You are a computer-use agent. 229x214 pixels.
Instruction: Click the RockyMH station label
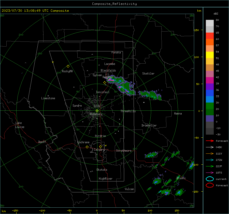(67, 71)
